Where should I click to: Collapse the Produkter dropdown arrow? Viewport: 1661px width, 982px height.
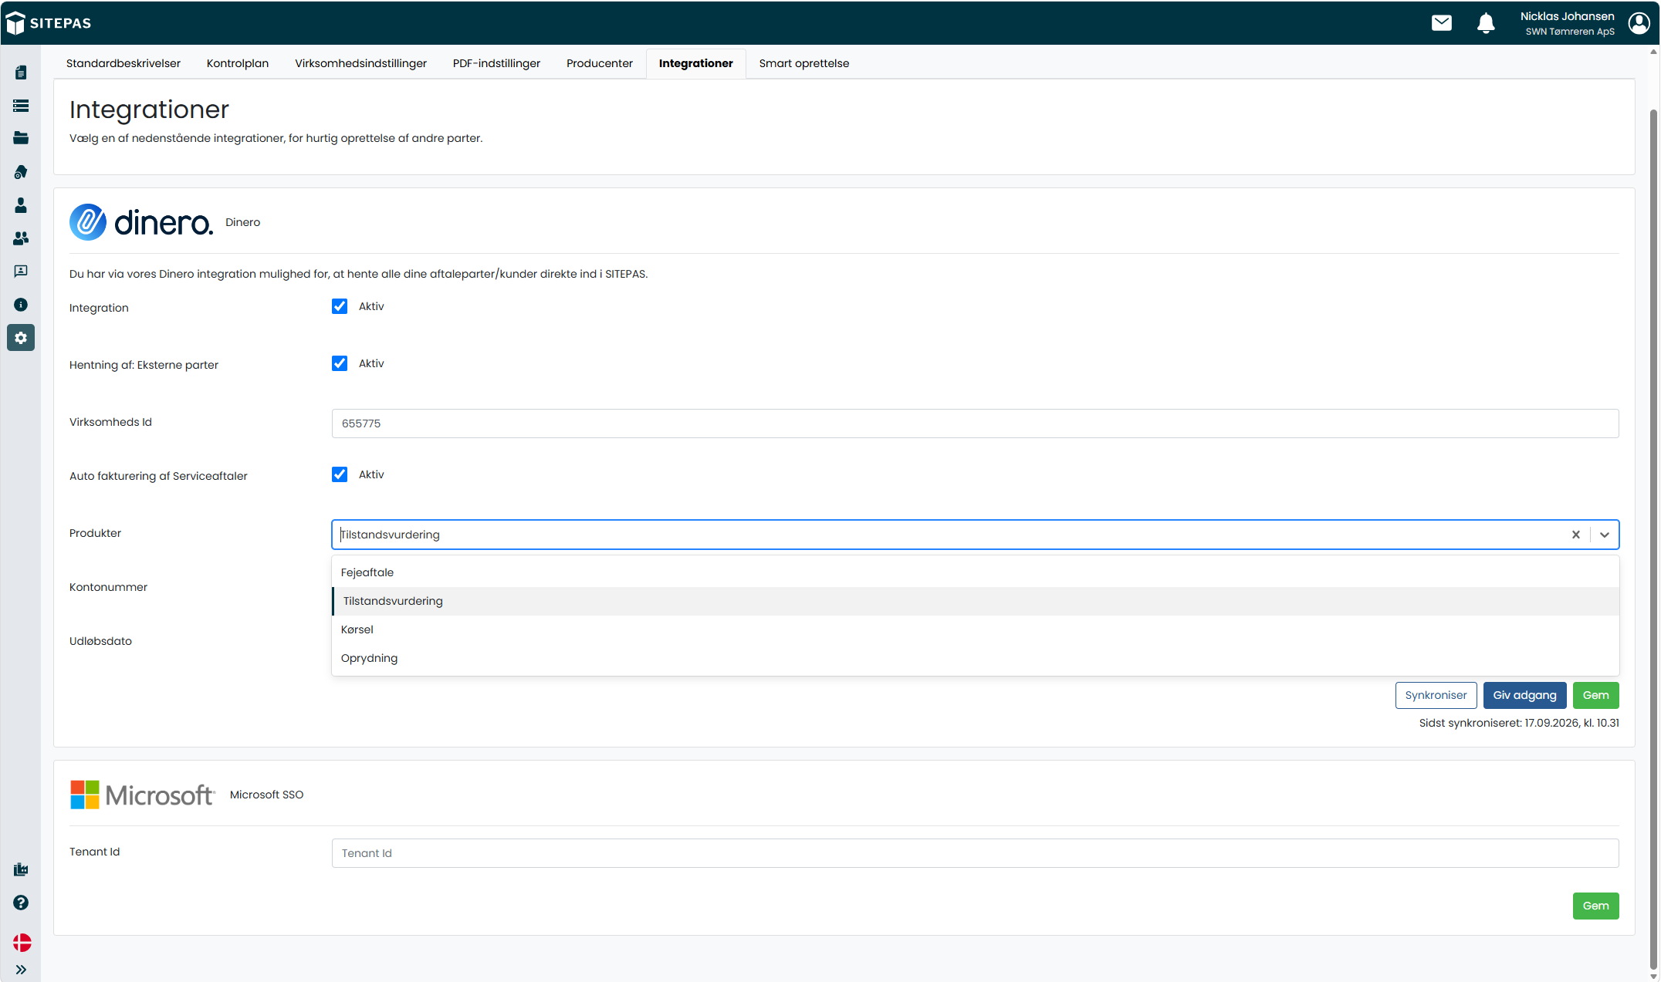point(1605,535)
